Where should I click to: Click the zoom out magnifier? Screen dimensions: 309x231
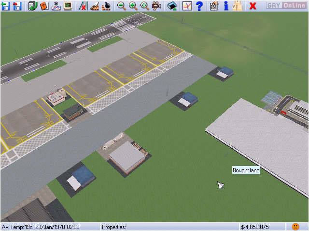click(x=121, y=6)
